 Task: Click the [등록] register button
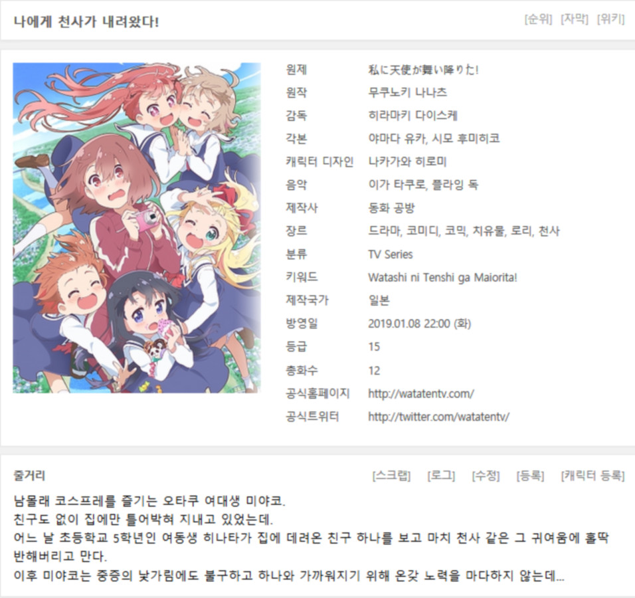[530, 475]
